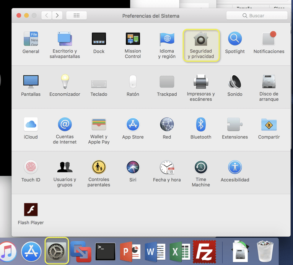Open Teclado keyboard preferences
Image resolution: width=293 pixels, height=265 pixels.
click(99, 88)
